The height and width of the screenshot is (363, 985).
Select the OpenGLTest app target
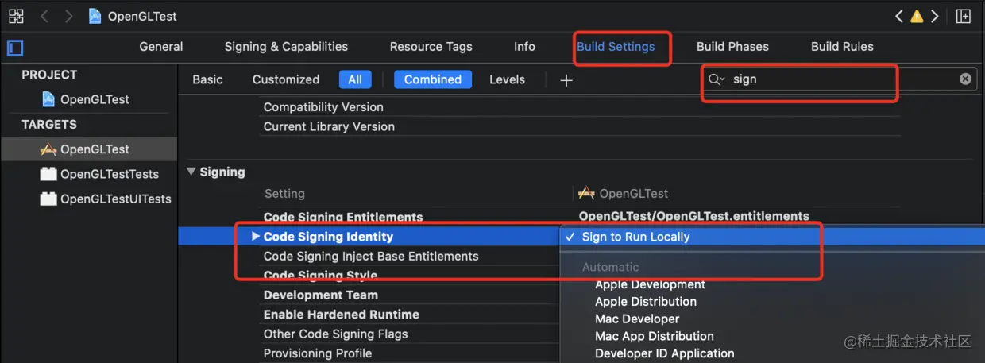89,149
